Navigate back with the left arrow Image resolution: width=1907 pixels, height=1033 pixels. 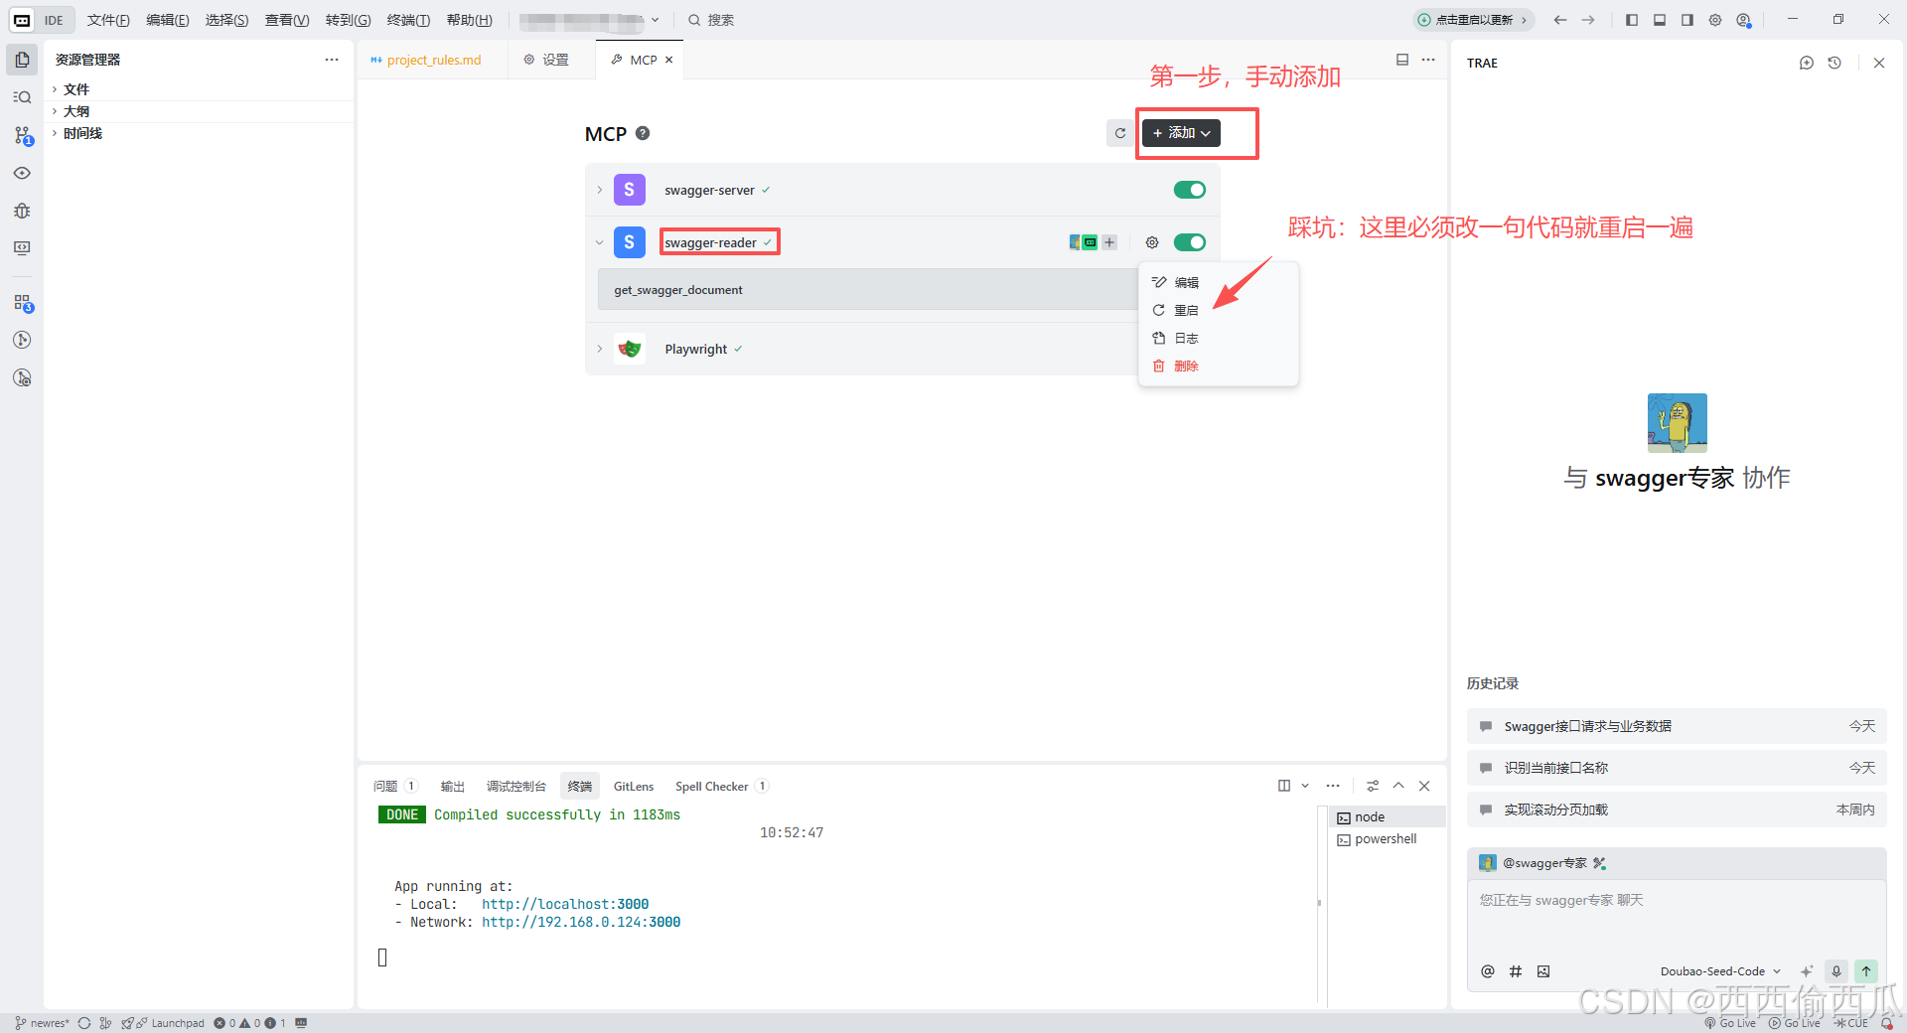tap(1560, 20)
